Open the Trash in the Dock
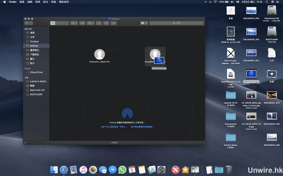283x176 pixels. coord(229,169)
